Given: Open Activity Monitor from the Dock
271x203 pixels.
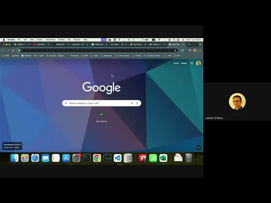Looking at the screenshot, I should coord(107,158).
